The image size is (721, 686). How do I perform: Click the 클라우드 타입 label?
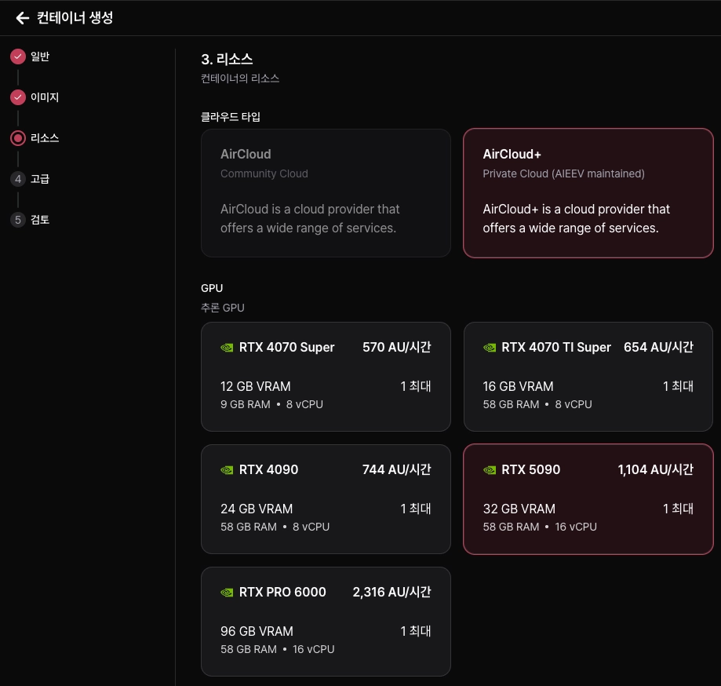pyautogui.click(x=231, y=117)
